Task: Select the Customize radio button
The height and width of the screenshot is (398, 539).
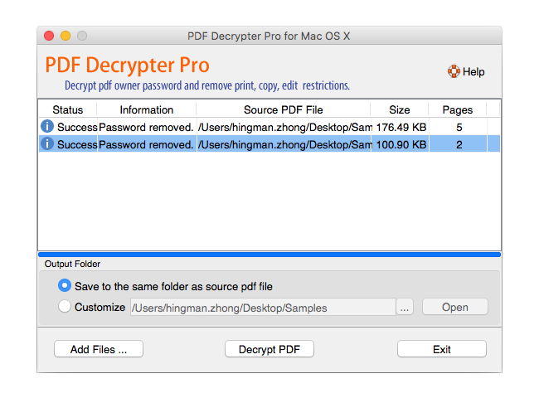Action: pos(65,306)
